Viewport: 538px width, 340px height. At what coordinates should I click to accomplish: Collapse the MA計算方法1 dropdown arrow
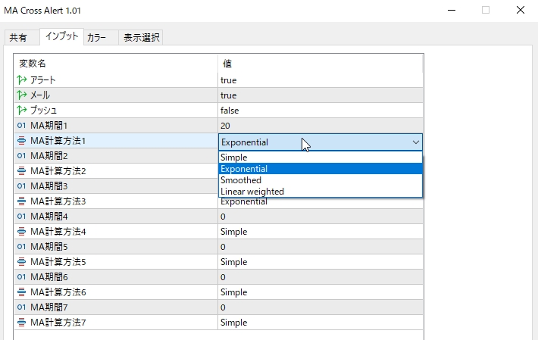click(416, 142)
